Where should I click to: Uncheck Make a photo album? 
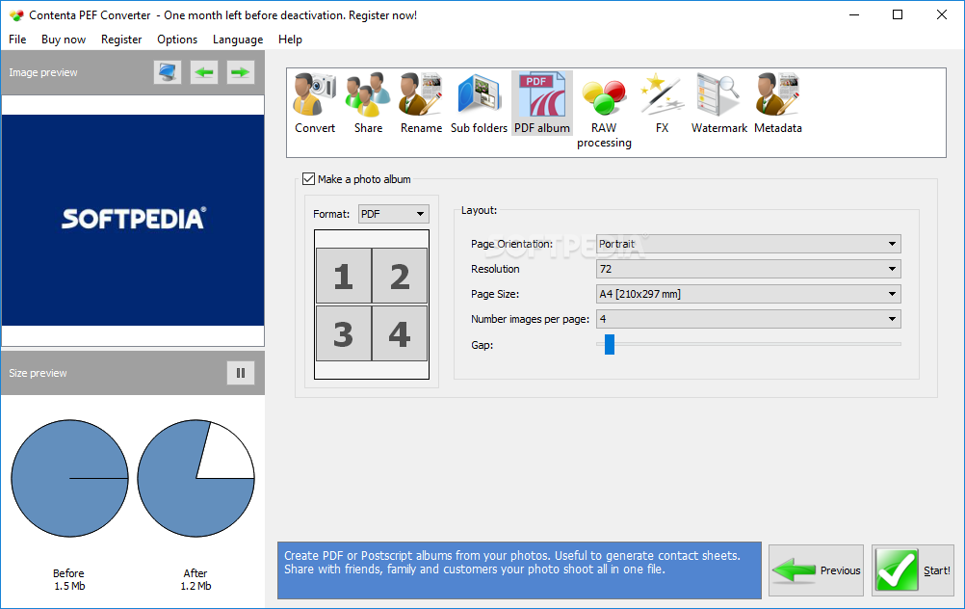(308, 179)
